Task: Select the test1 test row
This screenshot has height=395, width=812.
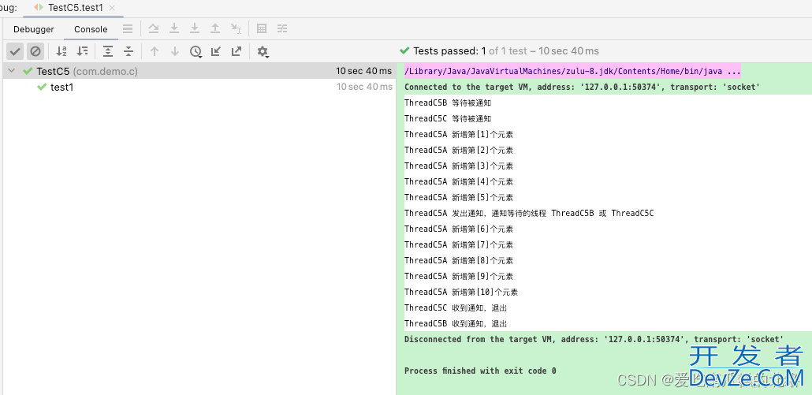Action: [x=199, y=87]
